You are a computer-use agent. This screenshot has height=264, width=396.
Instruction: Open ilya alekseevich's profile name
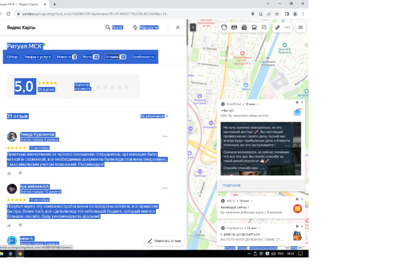point(35,186)
